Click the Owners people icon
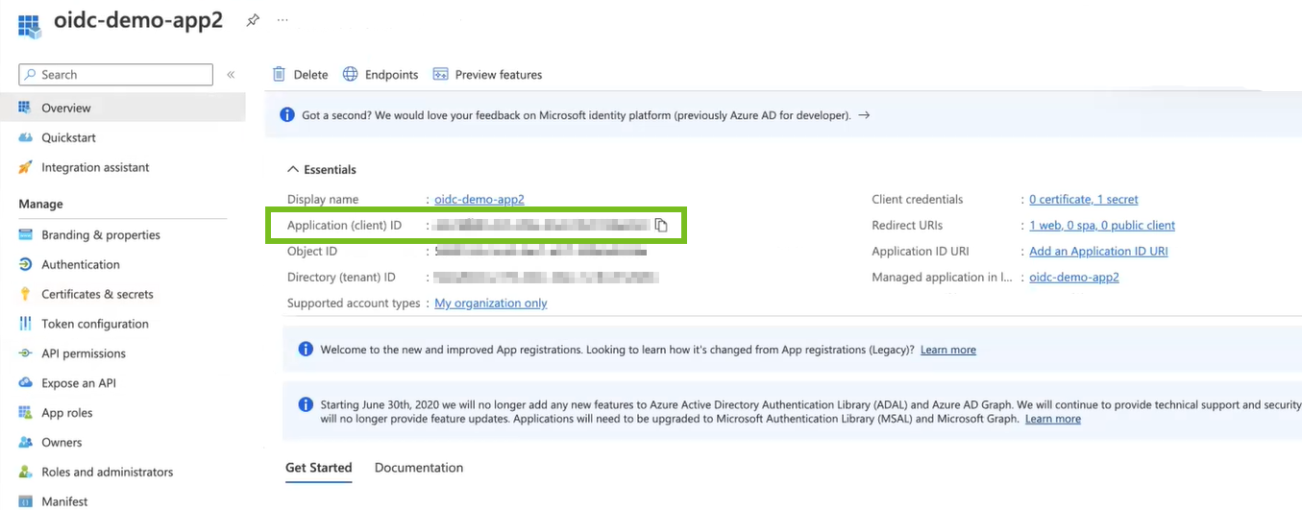 25,442
